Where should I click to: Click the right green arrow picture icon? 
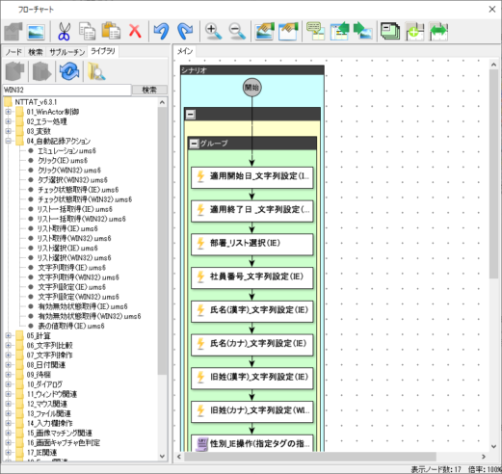[x=363, y=32]
